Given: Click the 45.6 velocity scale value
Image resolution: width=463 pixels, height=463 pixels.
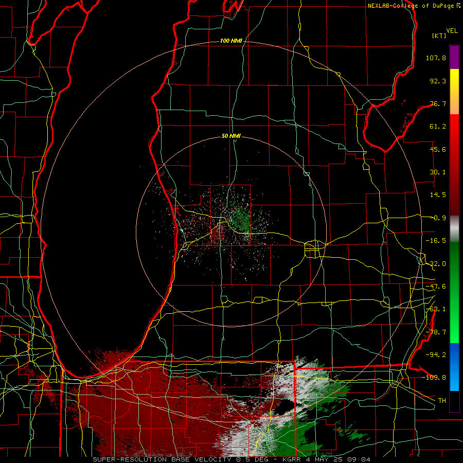Looking at the screenshot, I should pos(438,149).
